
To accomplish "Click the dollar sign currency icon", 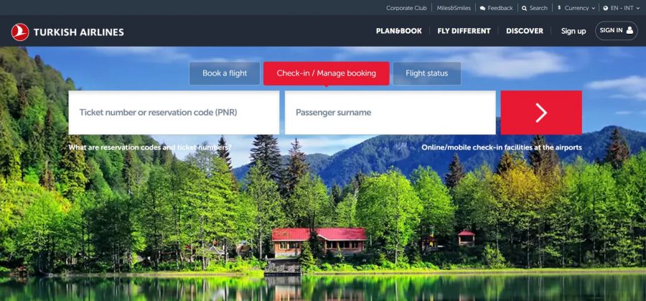I will [x=559, y=8].
